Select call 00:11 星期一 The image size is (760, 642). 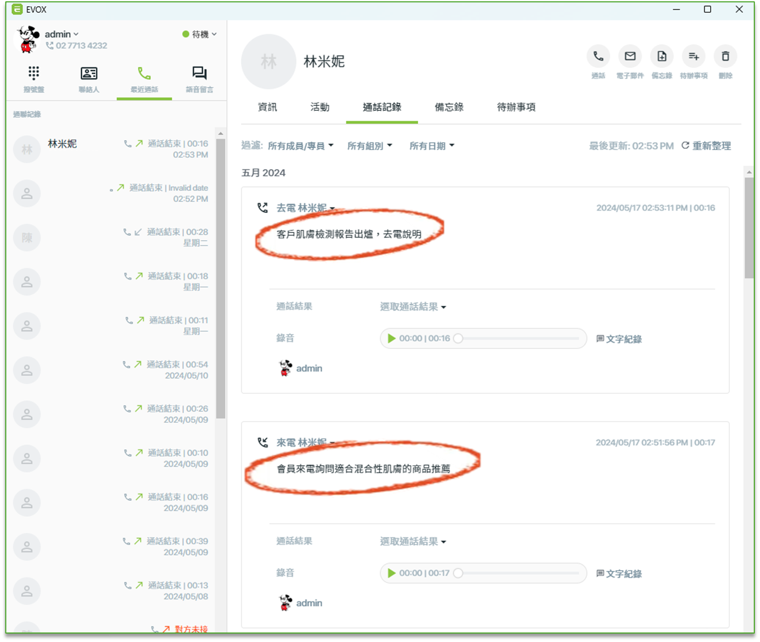pyautogui.click(x=111, y=326)
